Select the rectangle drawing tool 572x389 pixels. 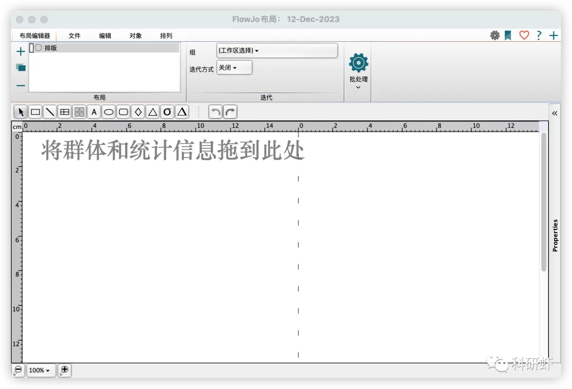click(x=35, y=112)
